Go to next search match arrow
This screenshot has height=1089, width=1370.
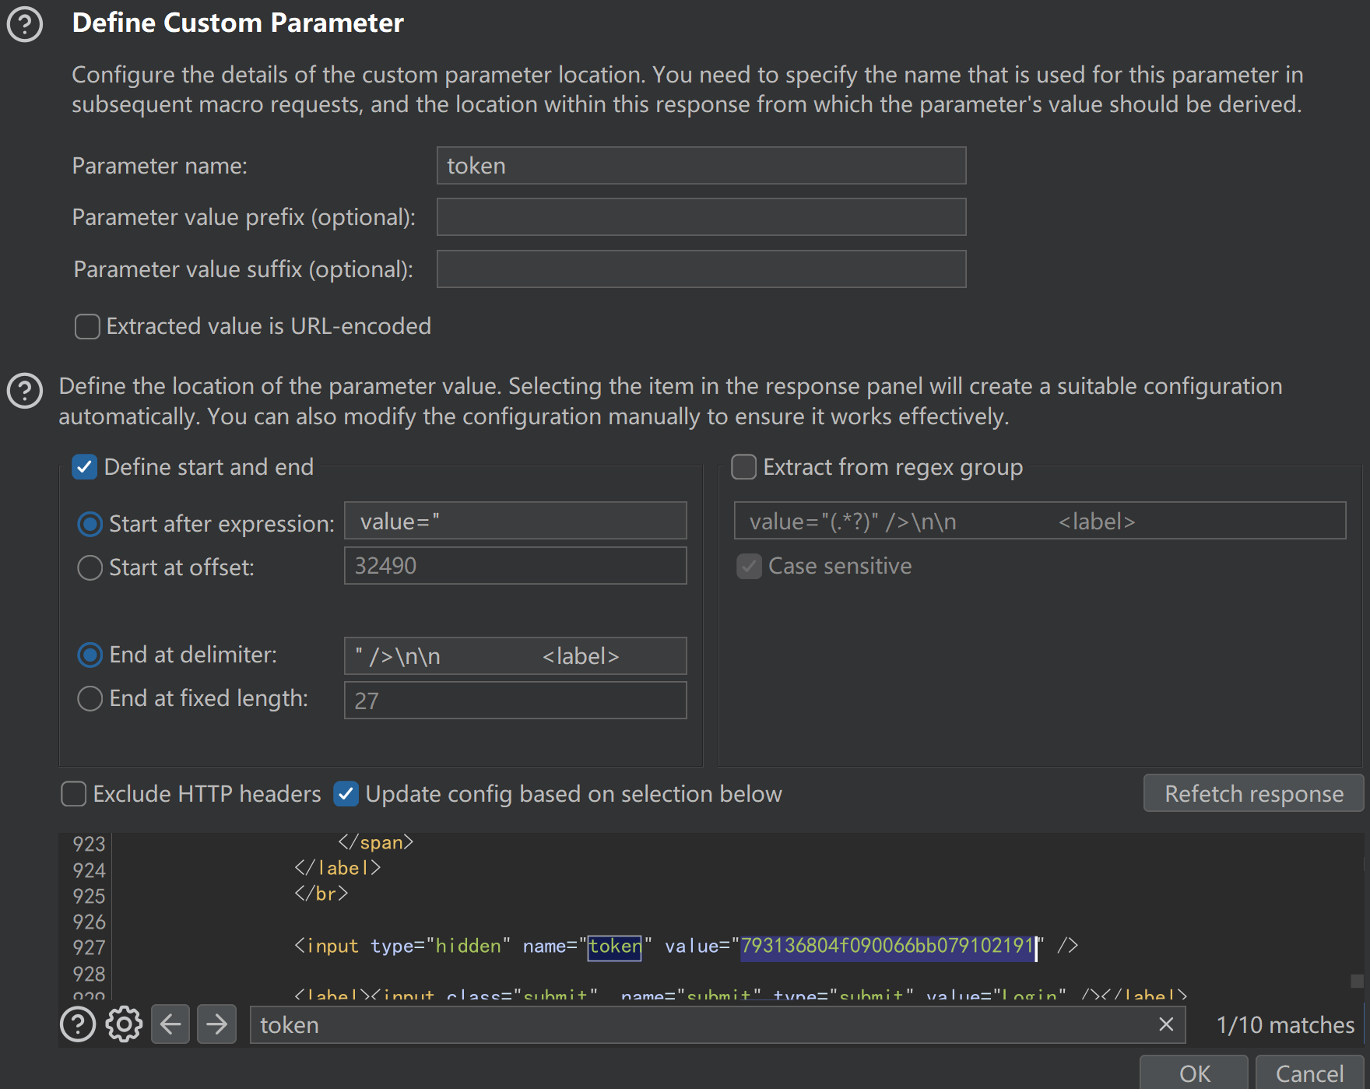[216, 1024]
